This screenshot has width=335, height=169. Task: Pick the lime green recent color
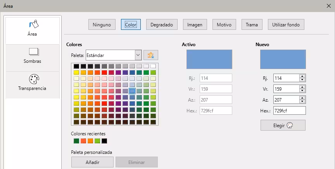click(97, 141)
